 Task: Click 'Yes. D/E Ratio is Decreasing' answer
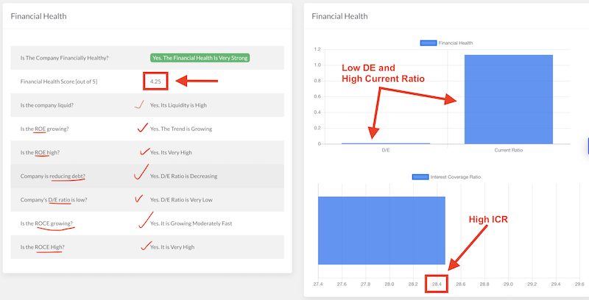tap(183, 176)
